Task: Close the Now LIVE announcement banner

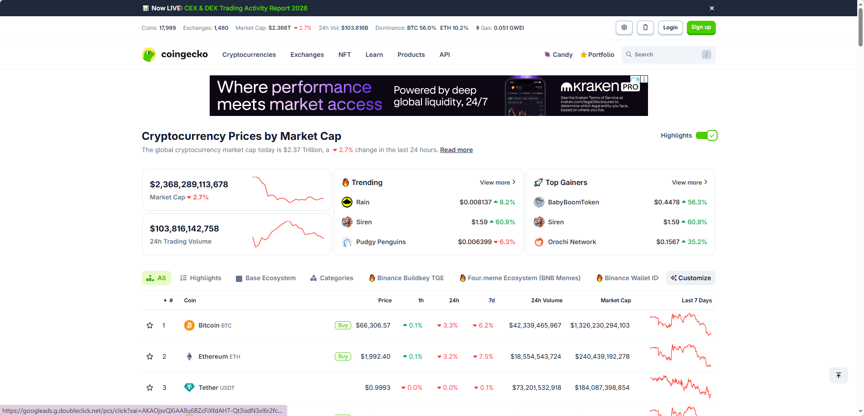Action: point(712,8)
